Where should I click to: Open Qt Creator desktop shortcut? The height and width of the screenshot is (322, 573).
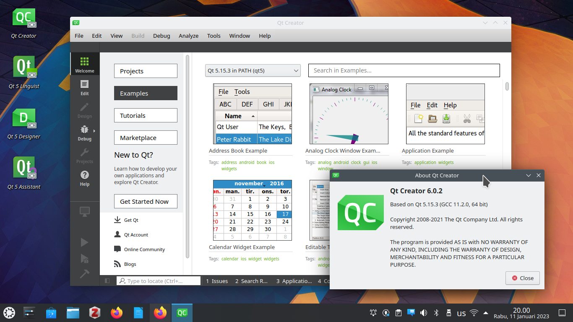point(24,23)
